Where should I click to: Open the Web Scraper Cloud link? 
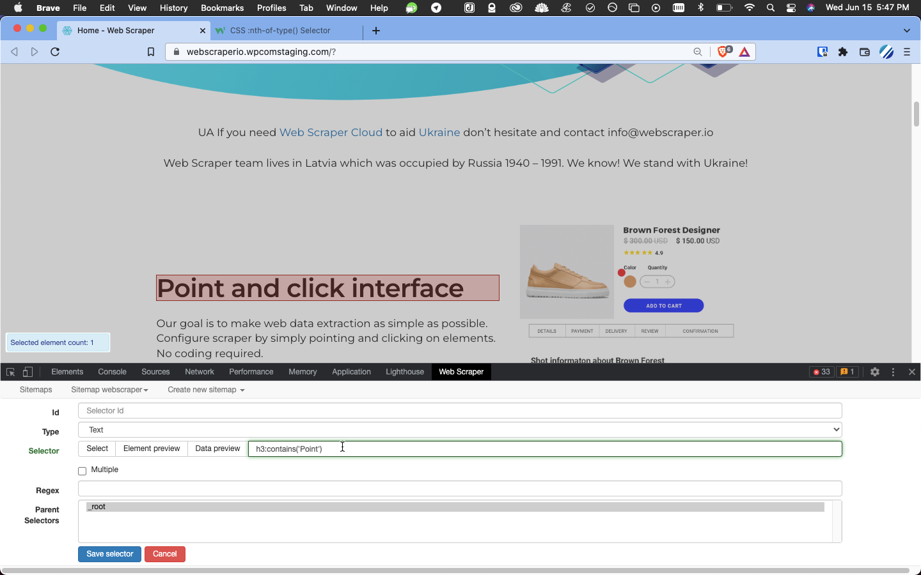point(331,132)
